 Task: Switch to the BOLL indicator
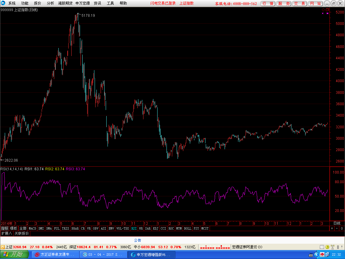(x=188, y=228)
